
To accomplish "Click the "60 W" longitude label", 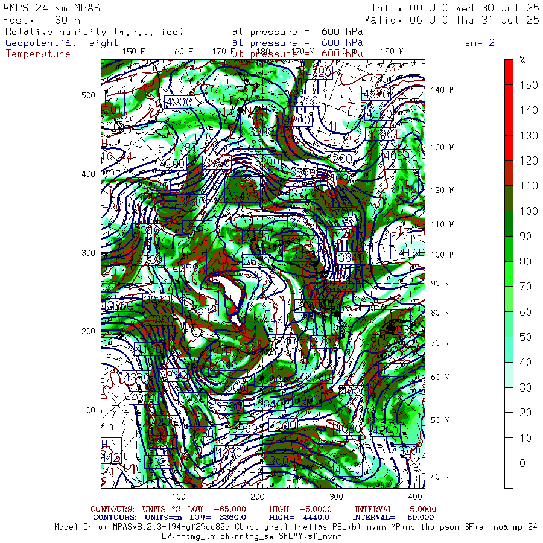I will tap(440, 378).
